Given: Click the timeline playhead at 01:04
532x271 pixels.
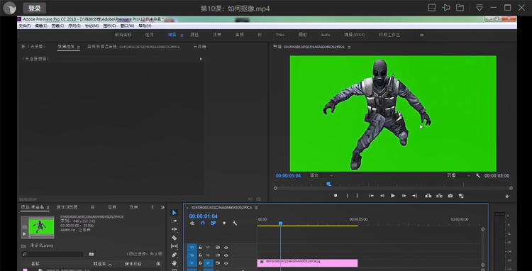Looking at the screenshot, I should pyautogui.click(x=281, y=223).
